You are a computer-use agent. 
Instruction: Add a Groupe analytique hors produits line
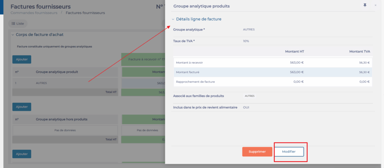click(x=22, y=107)
